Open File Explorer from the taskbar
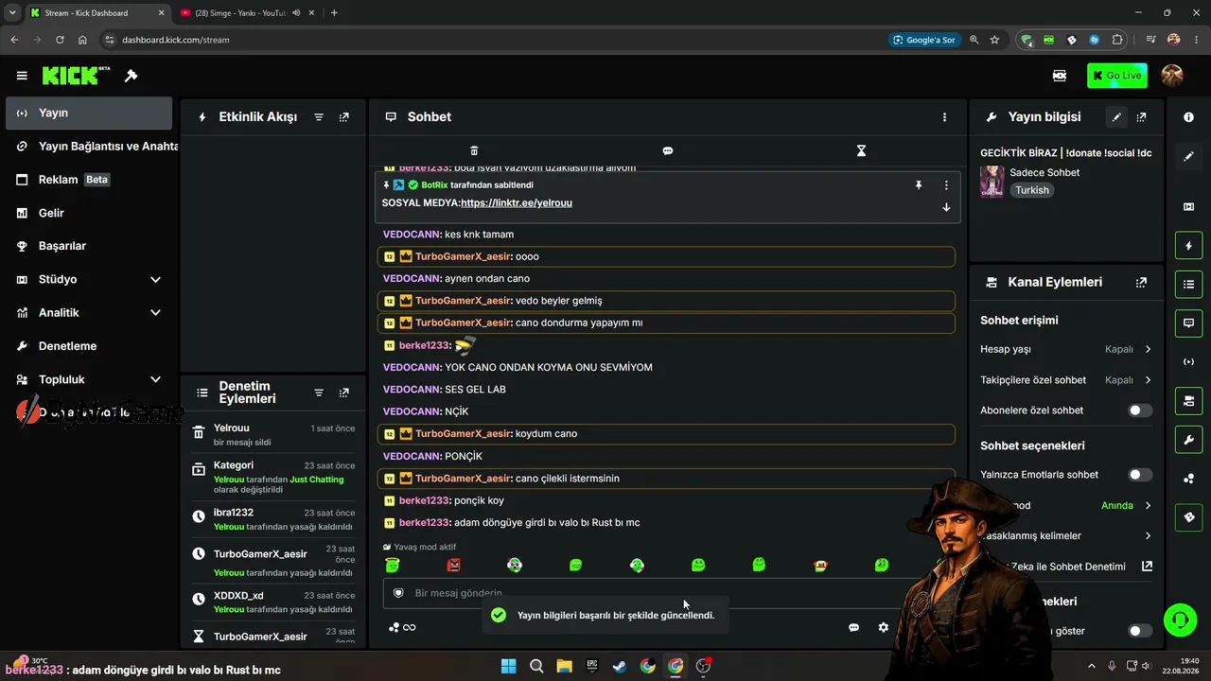 (564, 666)
